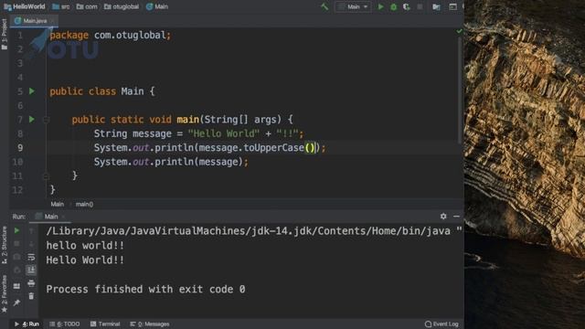Click the run gutter arrow beside class Main
This screenshot has width=585, height=329.
pyautogui.click(x=32, y=91)
